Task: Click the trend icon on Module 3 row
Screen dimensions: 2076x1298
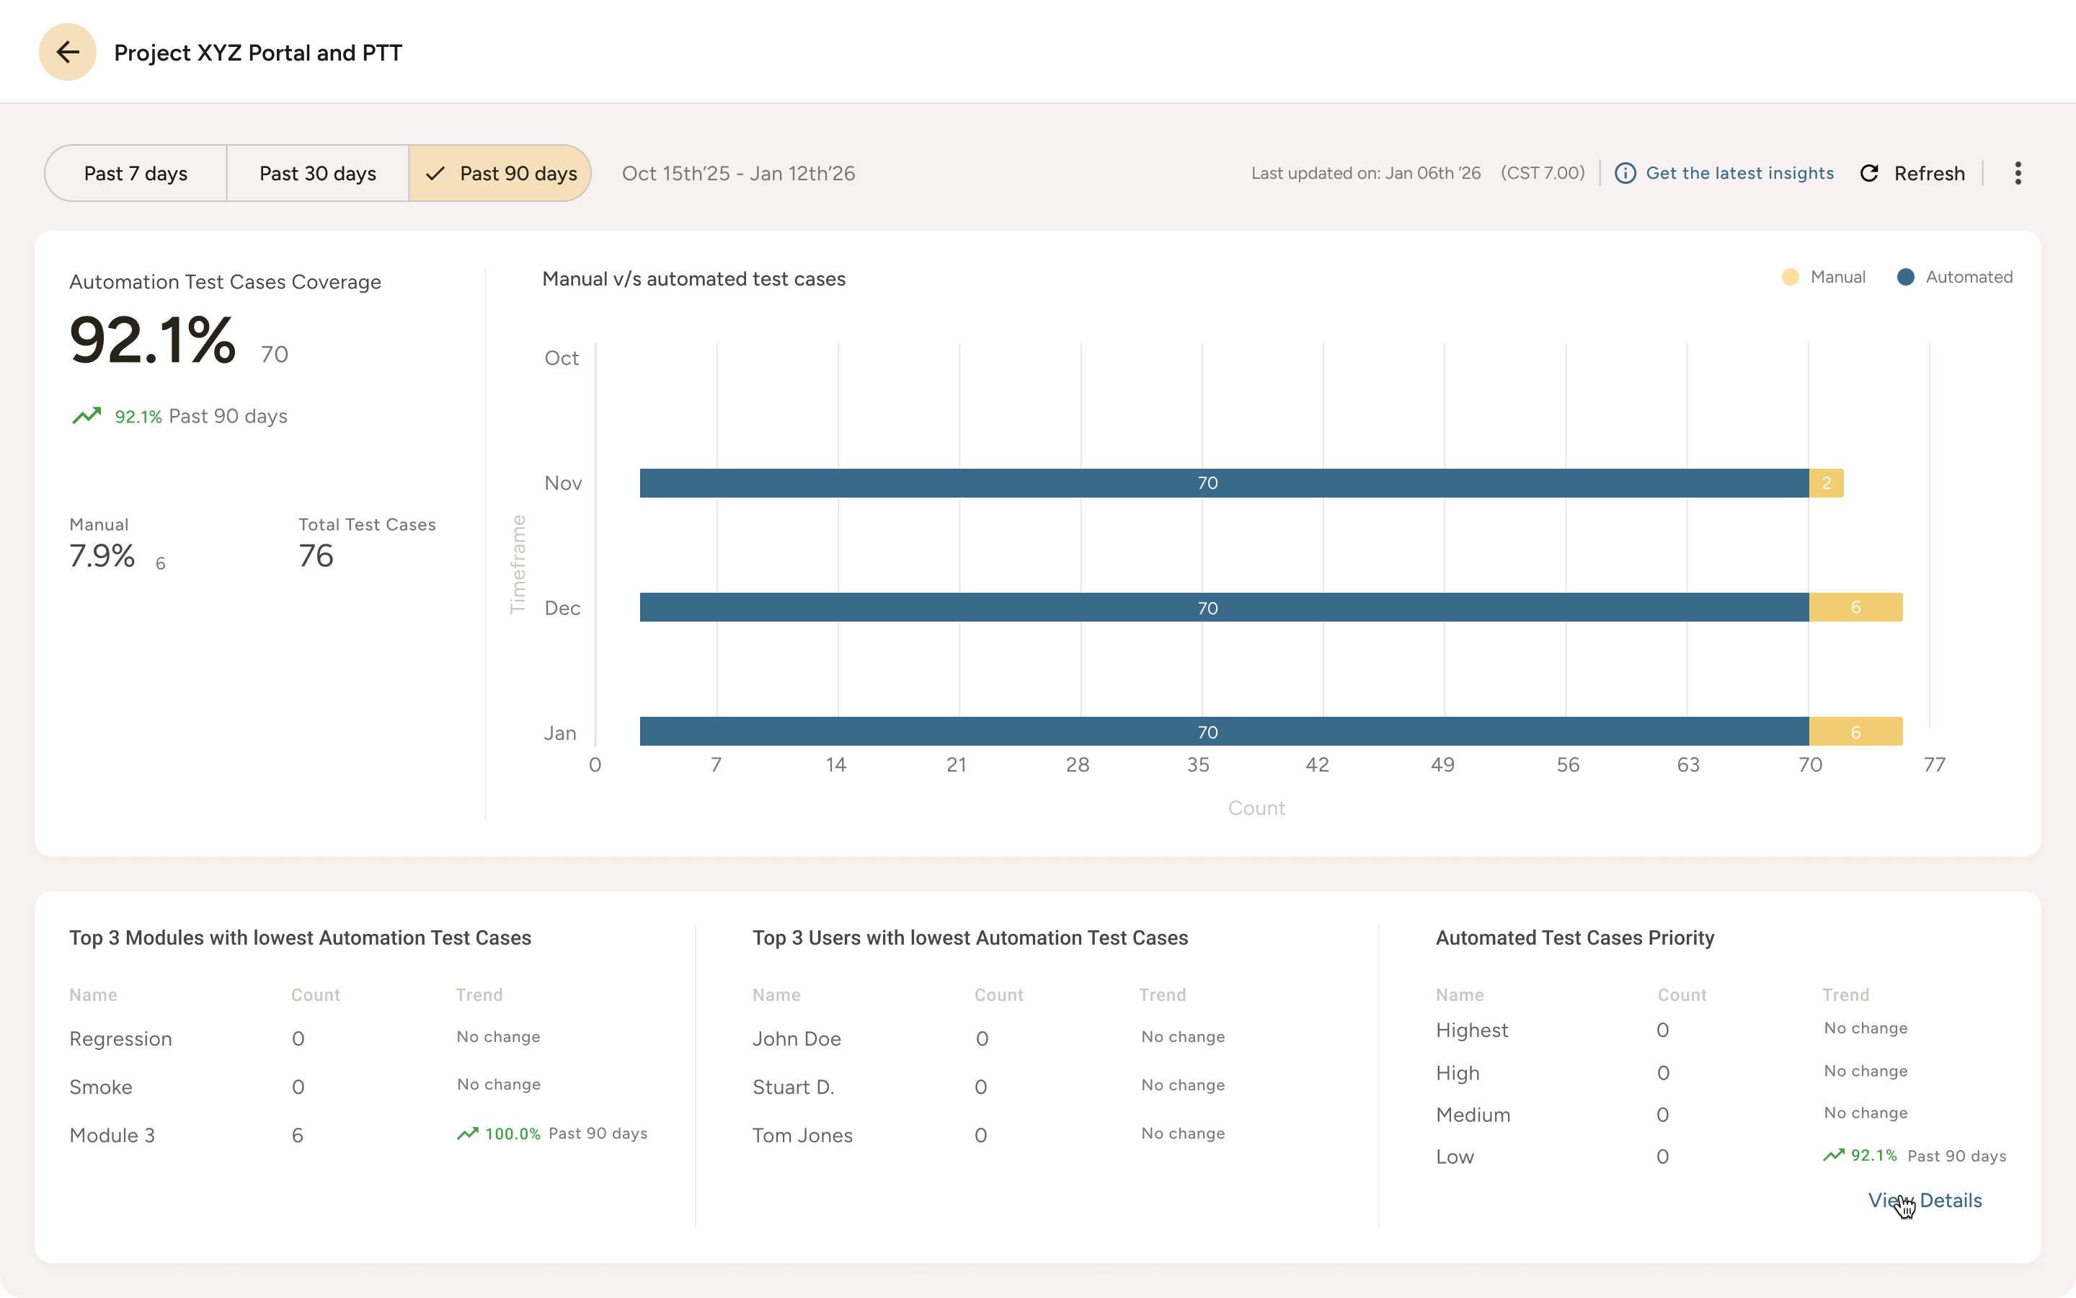Action: (469, 1133)
